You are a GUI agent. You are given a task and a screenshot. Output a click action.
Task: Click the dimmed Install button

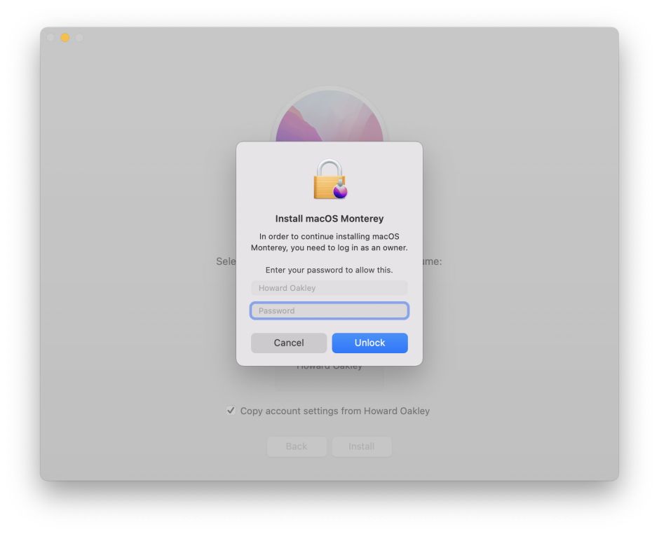coord(362,446)
